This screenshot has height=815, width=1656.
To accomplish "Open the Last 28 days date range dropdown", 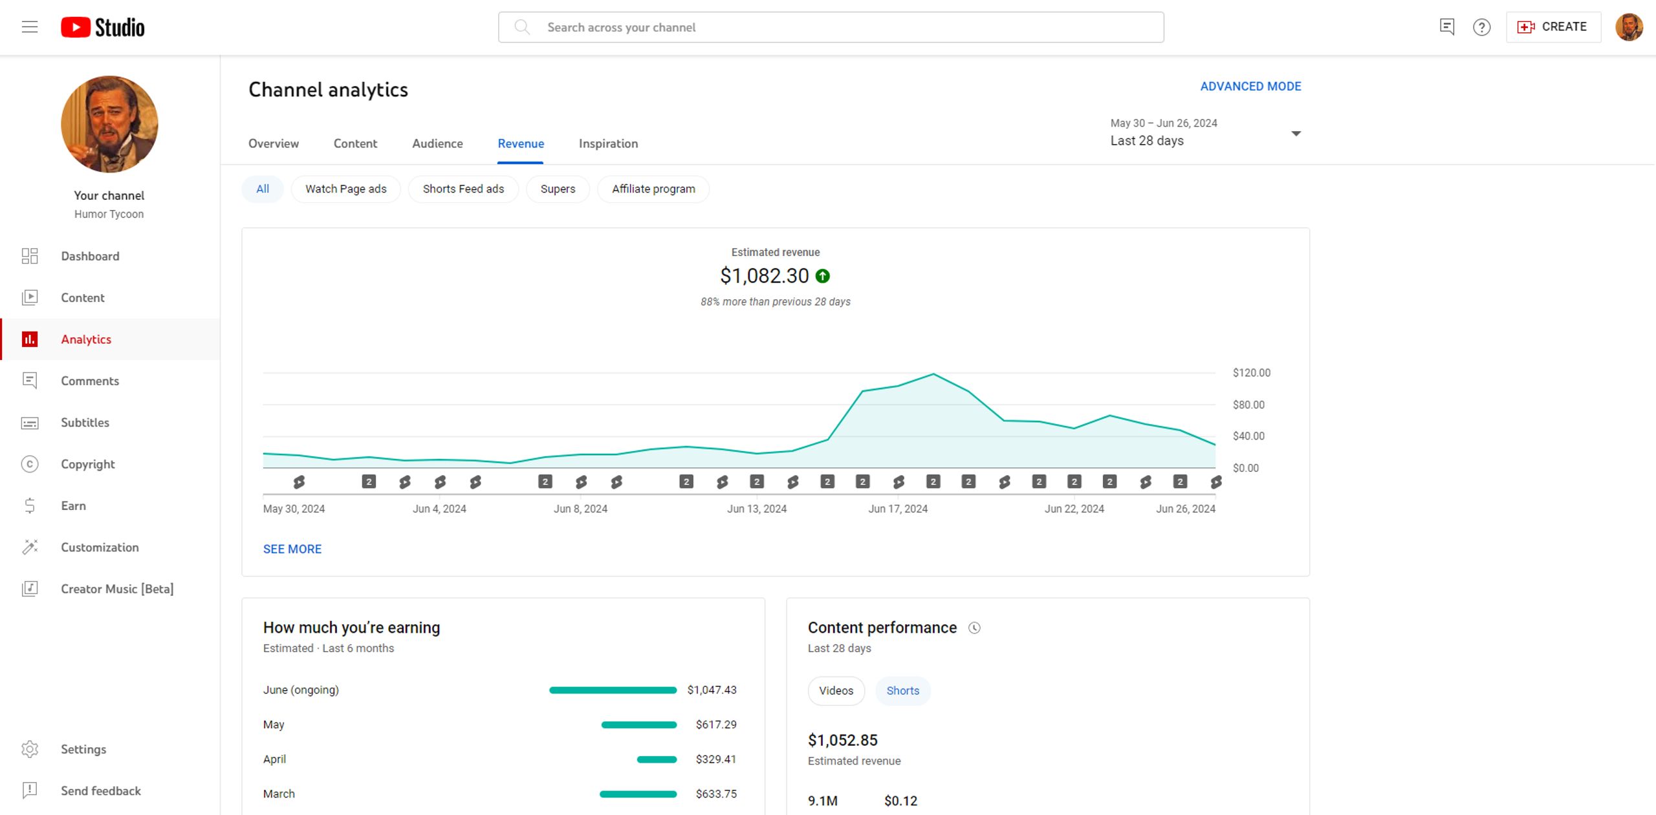I will pos(1206,132).
